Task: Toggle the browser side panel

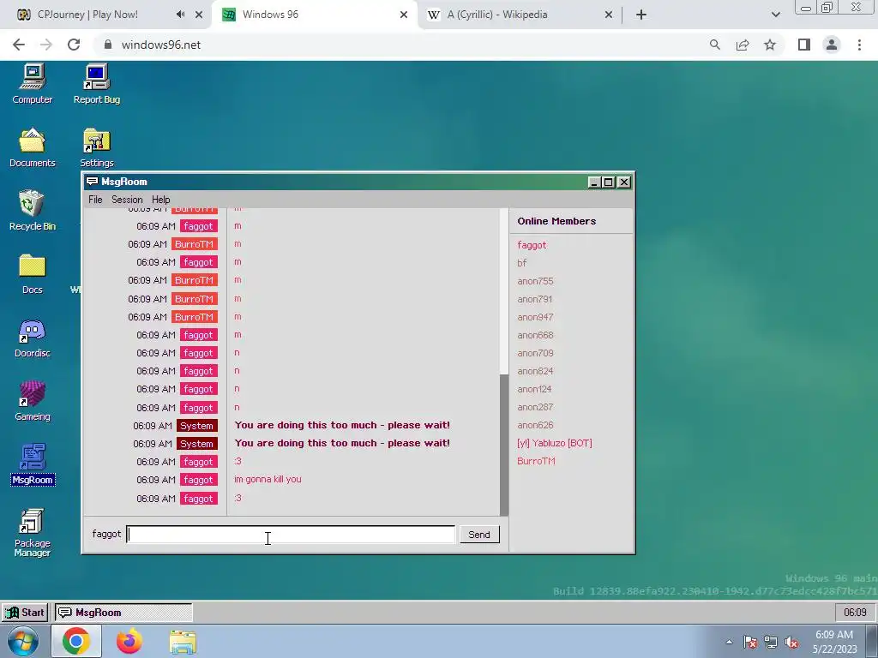Action: 804,45
